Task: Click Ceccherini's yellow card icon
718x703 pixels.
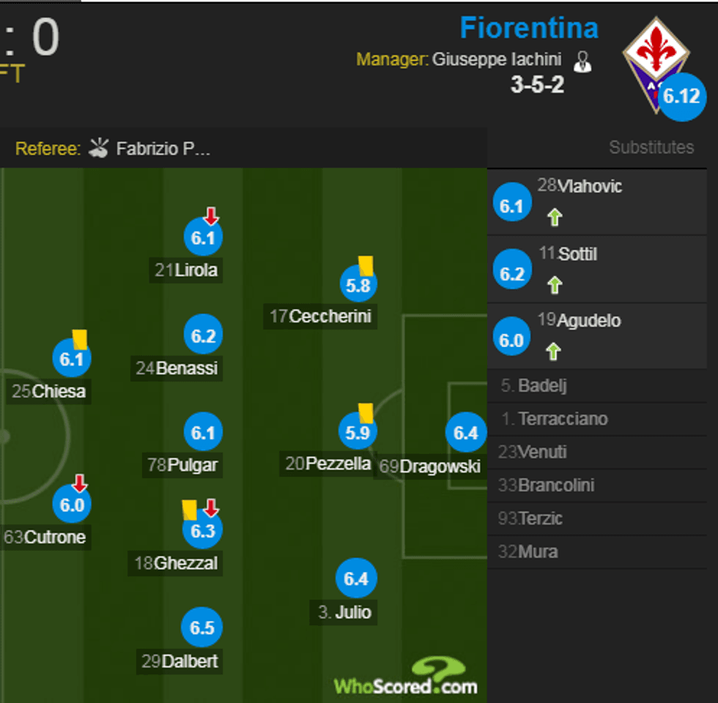Action: pyautogui.click(x=366, y=265)
